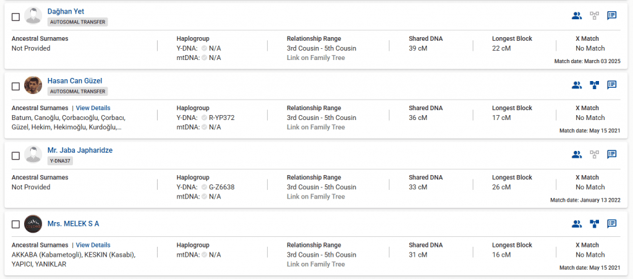Select the Dağhan Yet match checkbox
The width and height of the screenshot is (633, 279).
tap(16, 17)
